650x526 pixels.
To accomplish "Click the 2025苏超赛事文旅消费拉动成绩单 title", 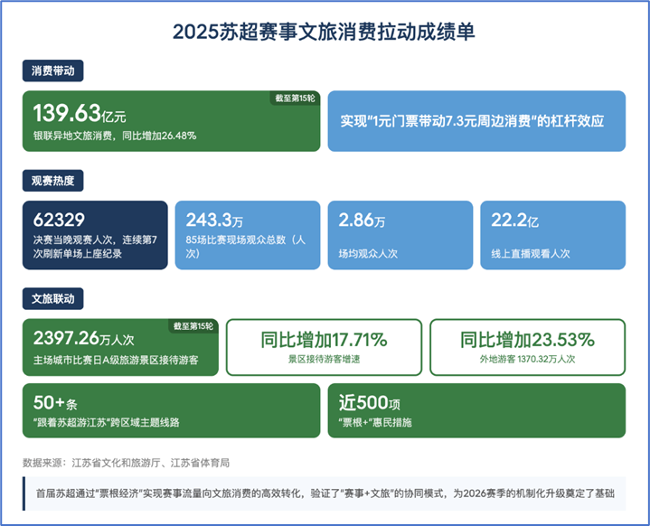I will 324,32.
